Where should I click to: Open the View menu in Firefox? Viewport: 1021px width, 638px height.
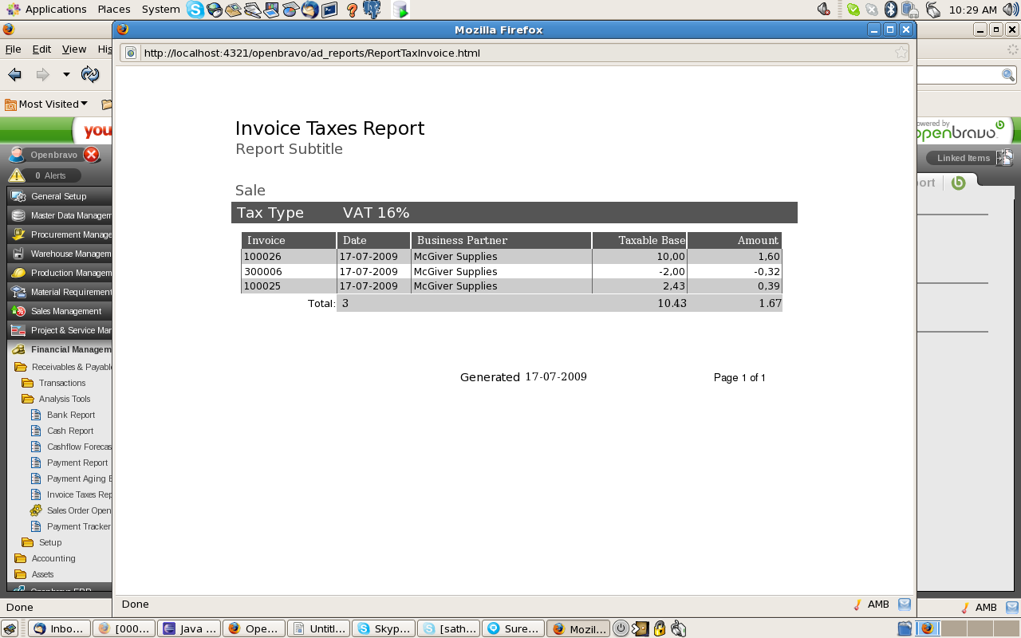(x=74, y=49)
